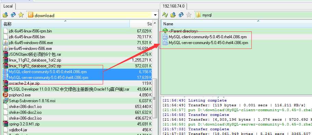Go up one folder in Local pane

pos(5,15)
